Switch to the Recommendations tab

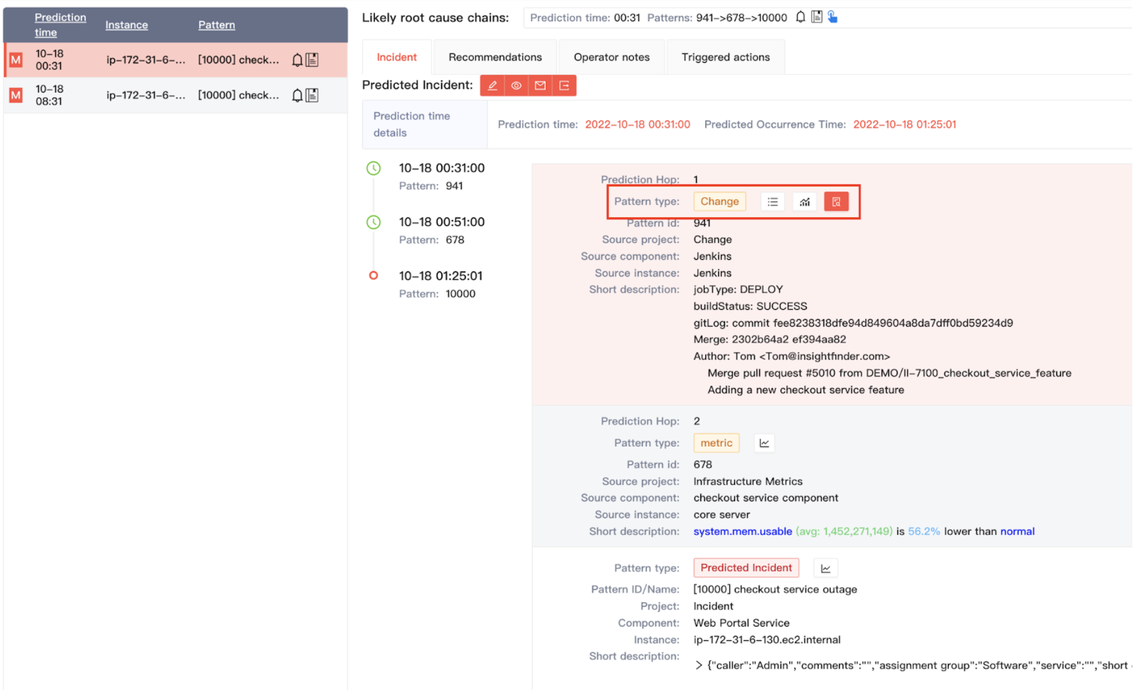click(x=495, y=57)
